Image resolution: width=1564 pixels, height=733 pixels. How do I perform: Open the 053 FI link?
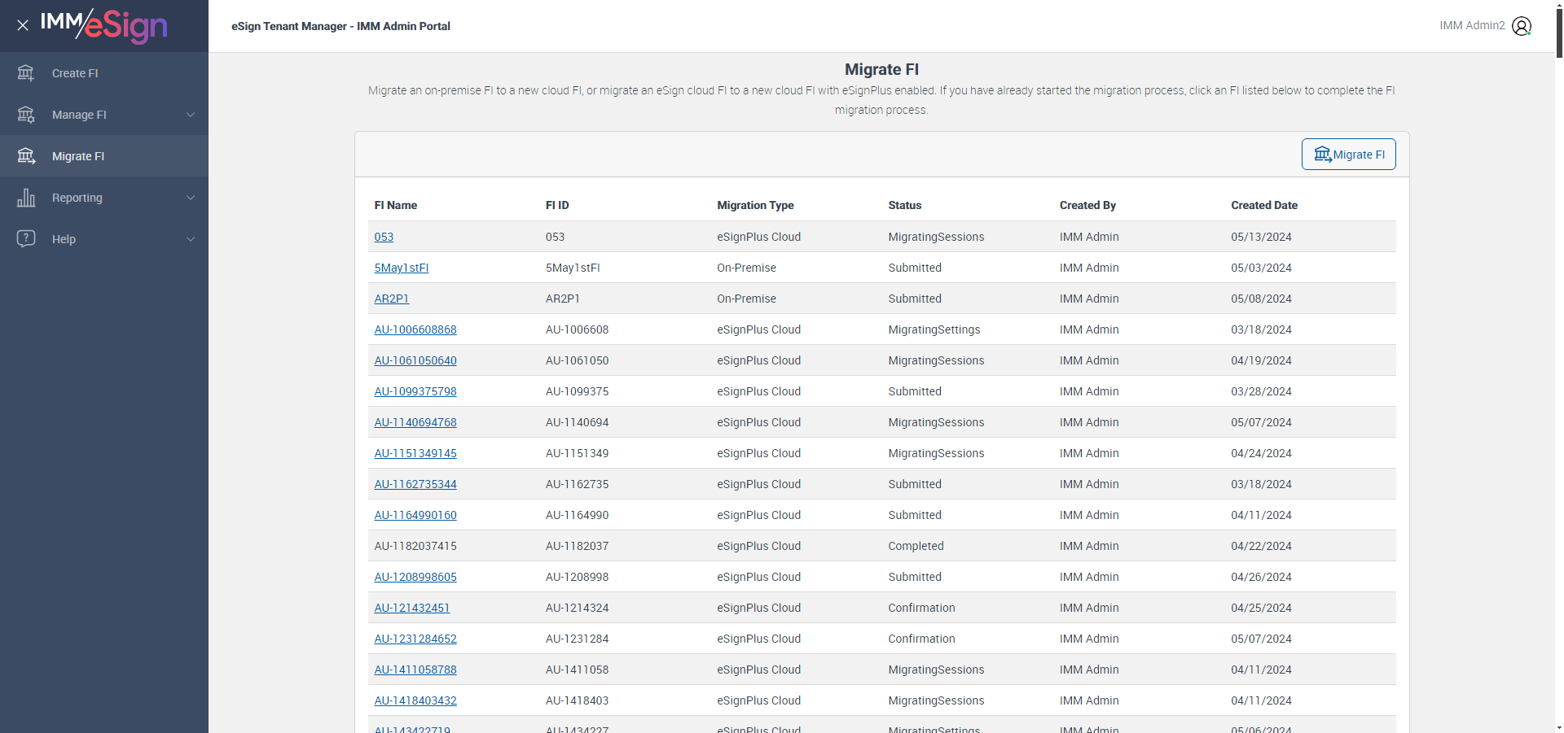pyautogui.click(x=384, y=237)
